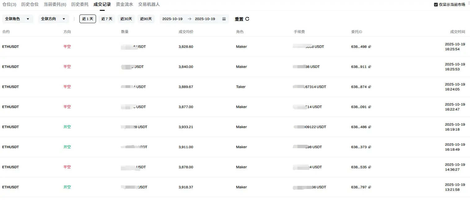
Task: Copy order ID 638...091
Action: pos(370,107)
